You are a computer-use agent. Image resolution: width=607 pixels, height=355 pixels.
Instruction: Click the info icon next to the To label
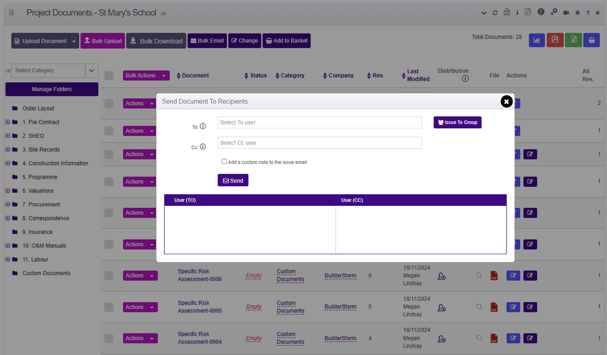203,126
